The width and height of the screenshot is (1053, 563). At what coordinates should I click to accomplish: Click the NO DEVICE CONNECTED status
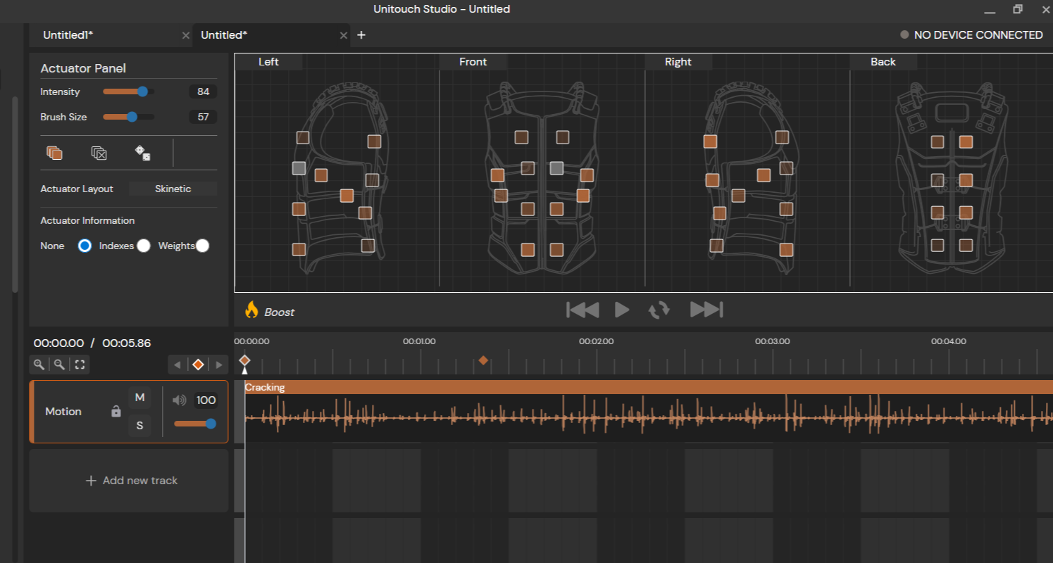pyautogui.click(x=978, y=35)
